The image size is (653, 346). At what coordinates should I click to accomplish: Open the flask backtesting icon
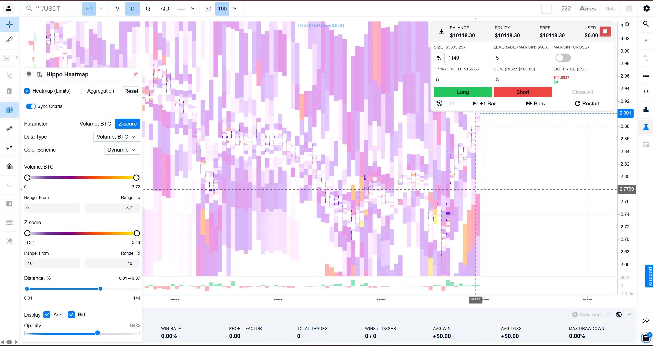click(x=646, y=127)
